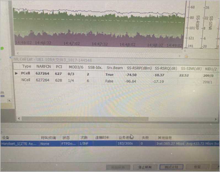Select the NR Cell List panel title
This screenshot has width=220, height=172.
(52, 60)
